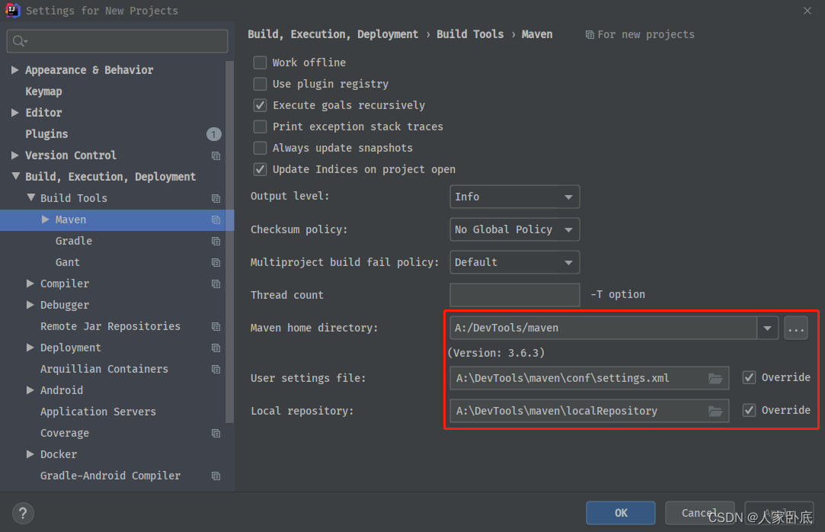This screenshot has width=825, height=532.
Task: Enable Print exception stack traces
Action: tap(260, 127)
